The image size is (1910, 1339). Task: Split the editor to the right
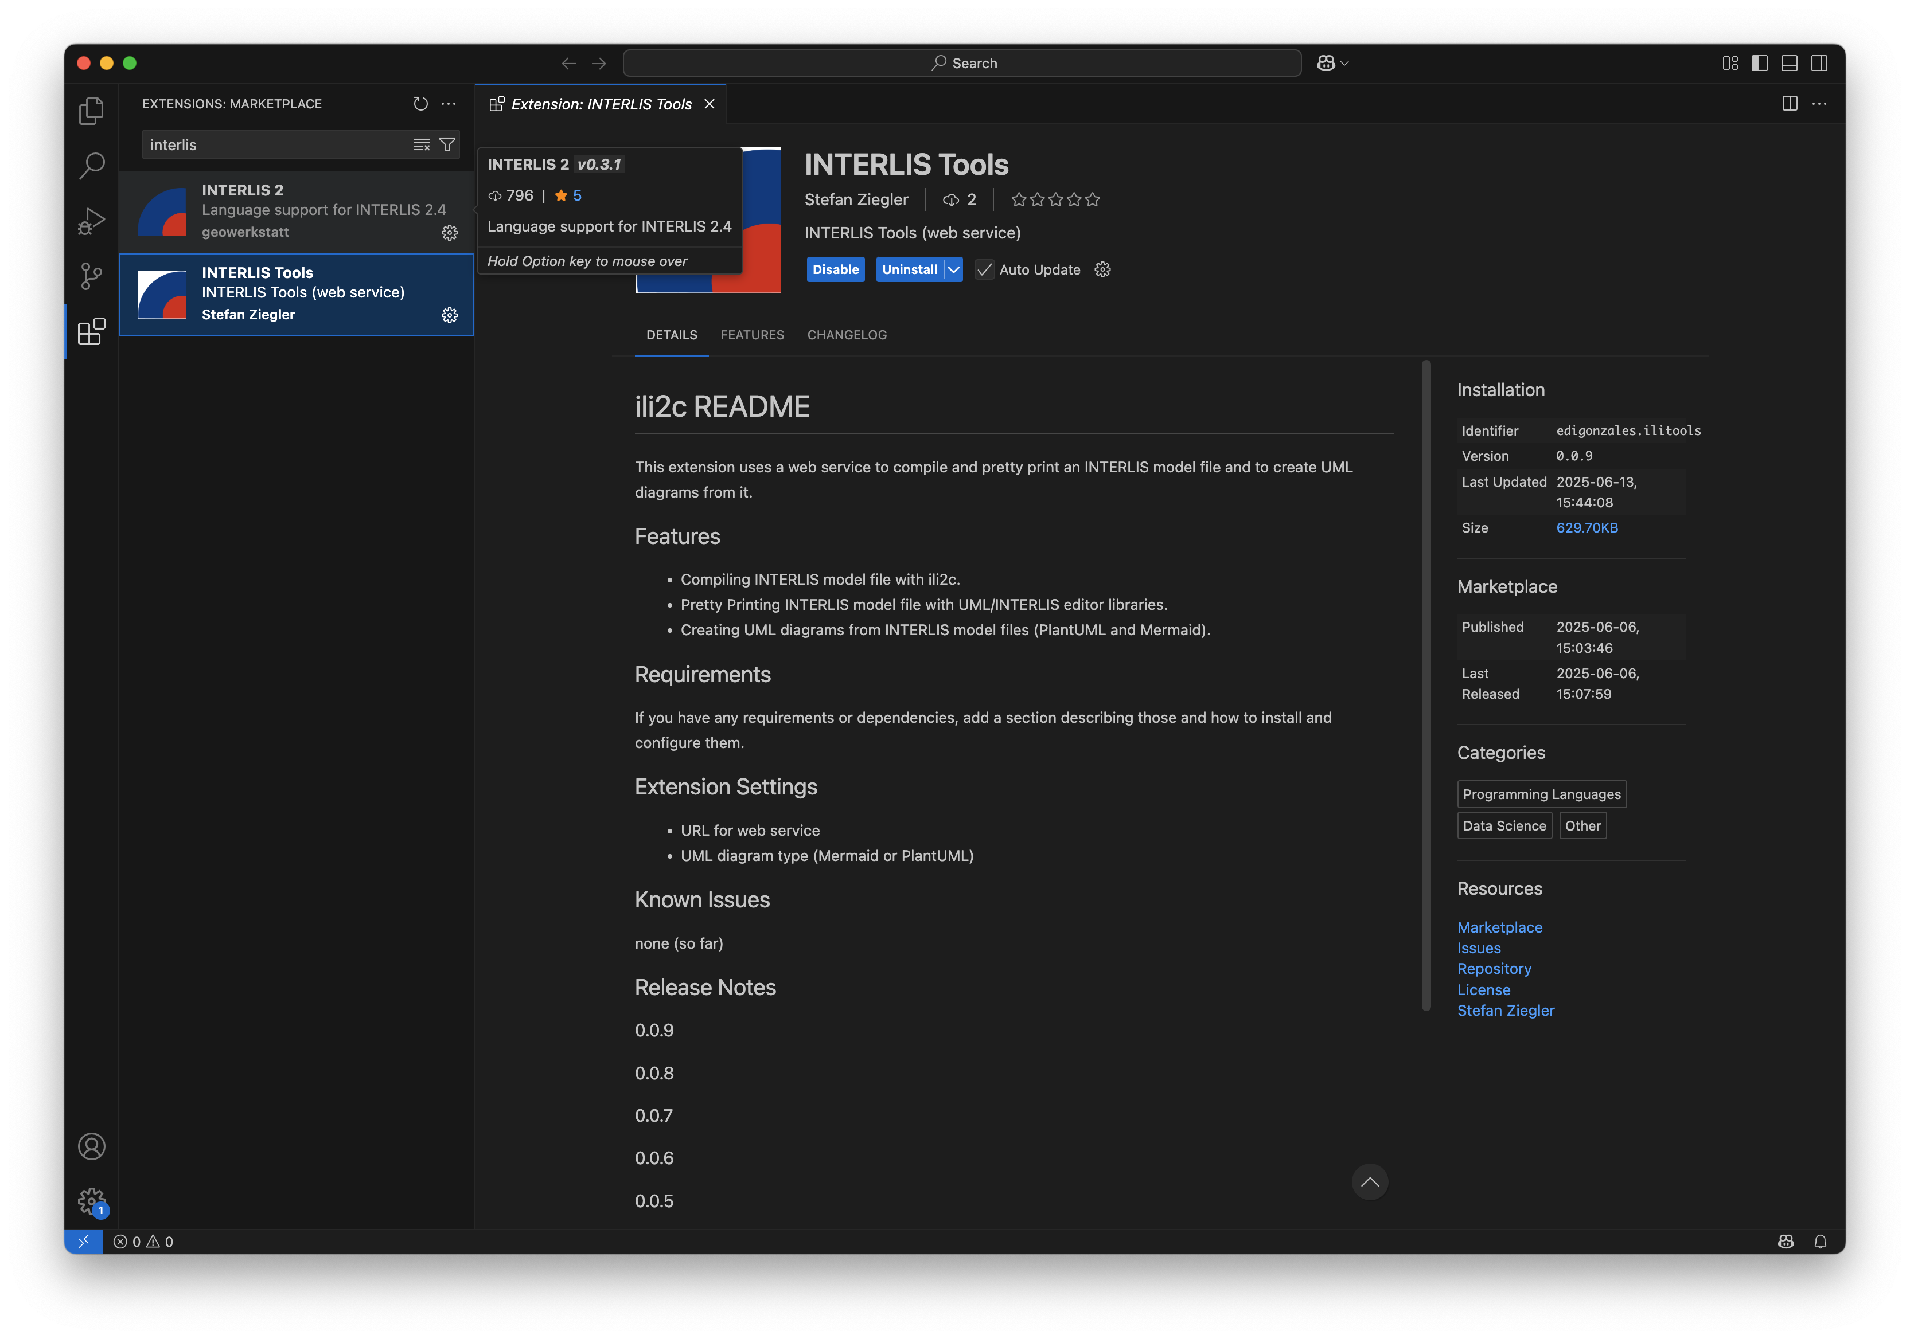tap(1790, 104)
